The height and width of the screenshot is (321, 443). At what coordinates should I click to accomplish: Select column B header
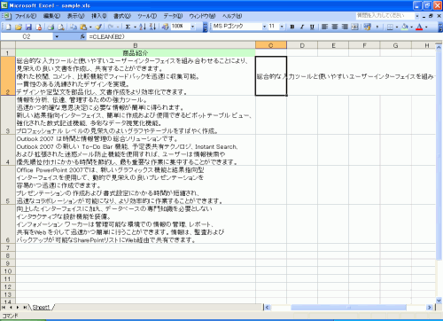tap(136, 45)
